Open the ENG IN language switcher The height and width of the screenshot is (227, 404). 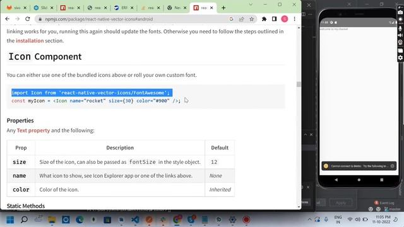click(338, 219)
